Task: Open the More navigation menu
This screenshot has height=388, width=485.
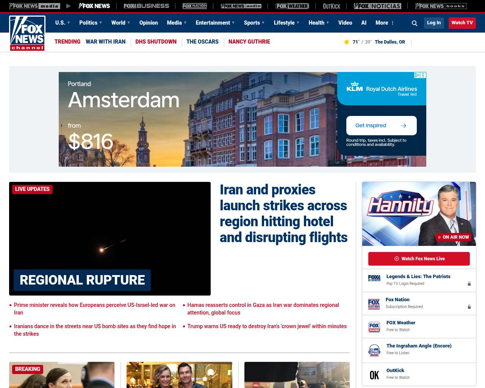Action: (x=382, y=23)
